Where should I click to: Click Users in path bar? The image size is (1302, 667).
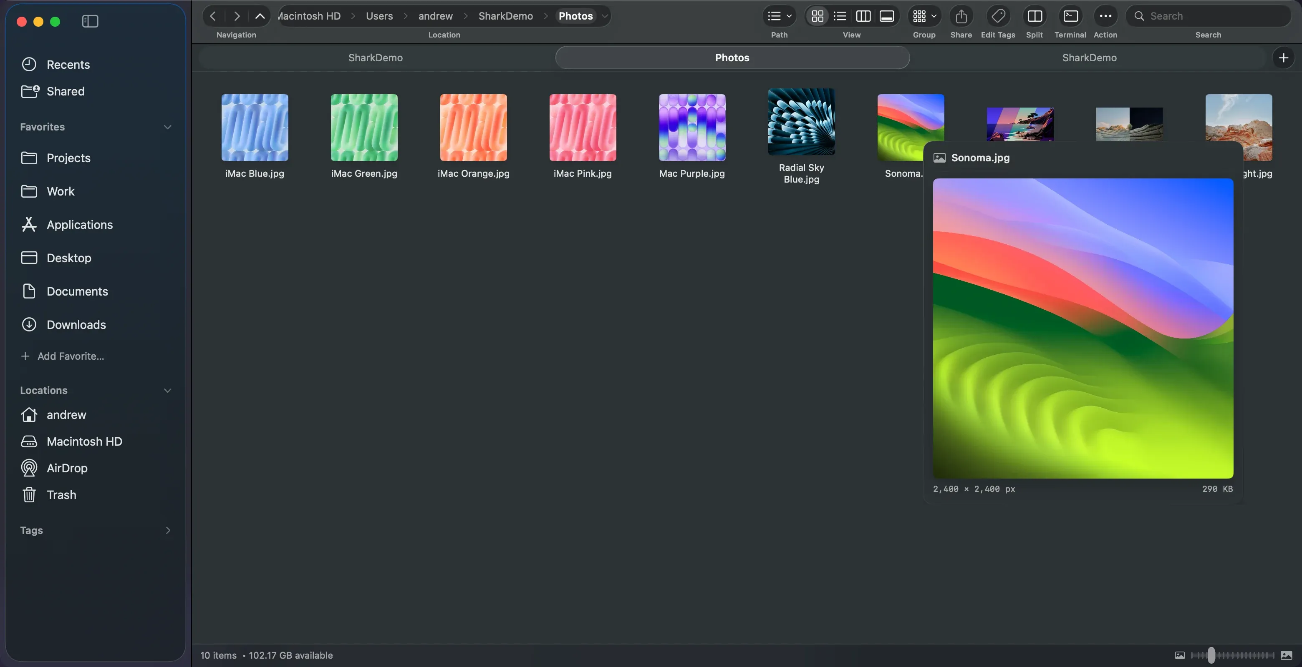click(x=379, y=16)
